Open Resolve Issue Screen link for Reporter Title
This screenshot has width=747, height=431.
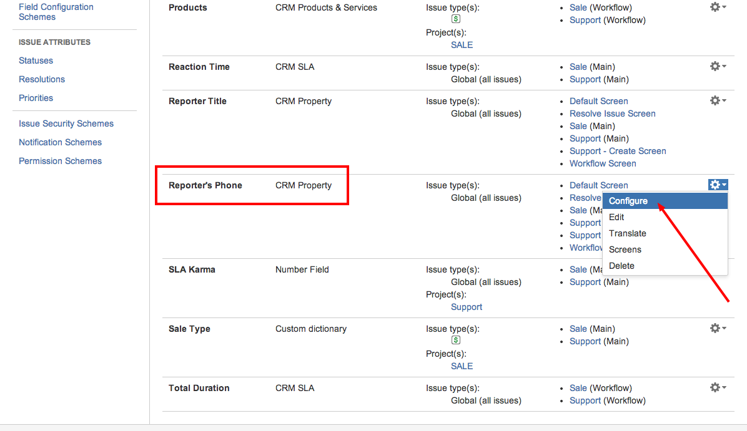(612, 114)
